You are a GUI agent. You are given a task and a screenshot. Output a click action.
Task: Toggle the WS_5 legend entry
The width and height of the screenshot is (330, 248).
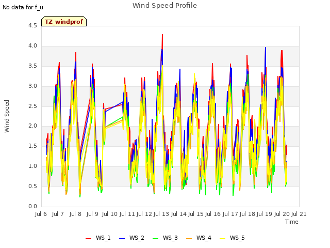232,238
